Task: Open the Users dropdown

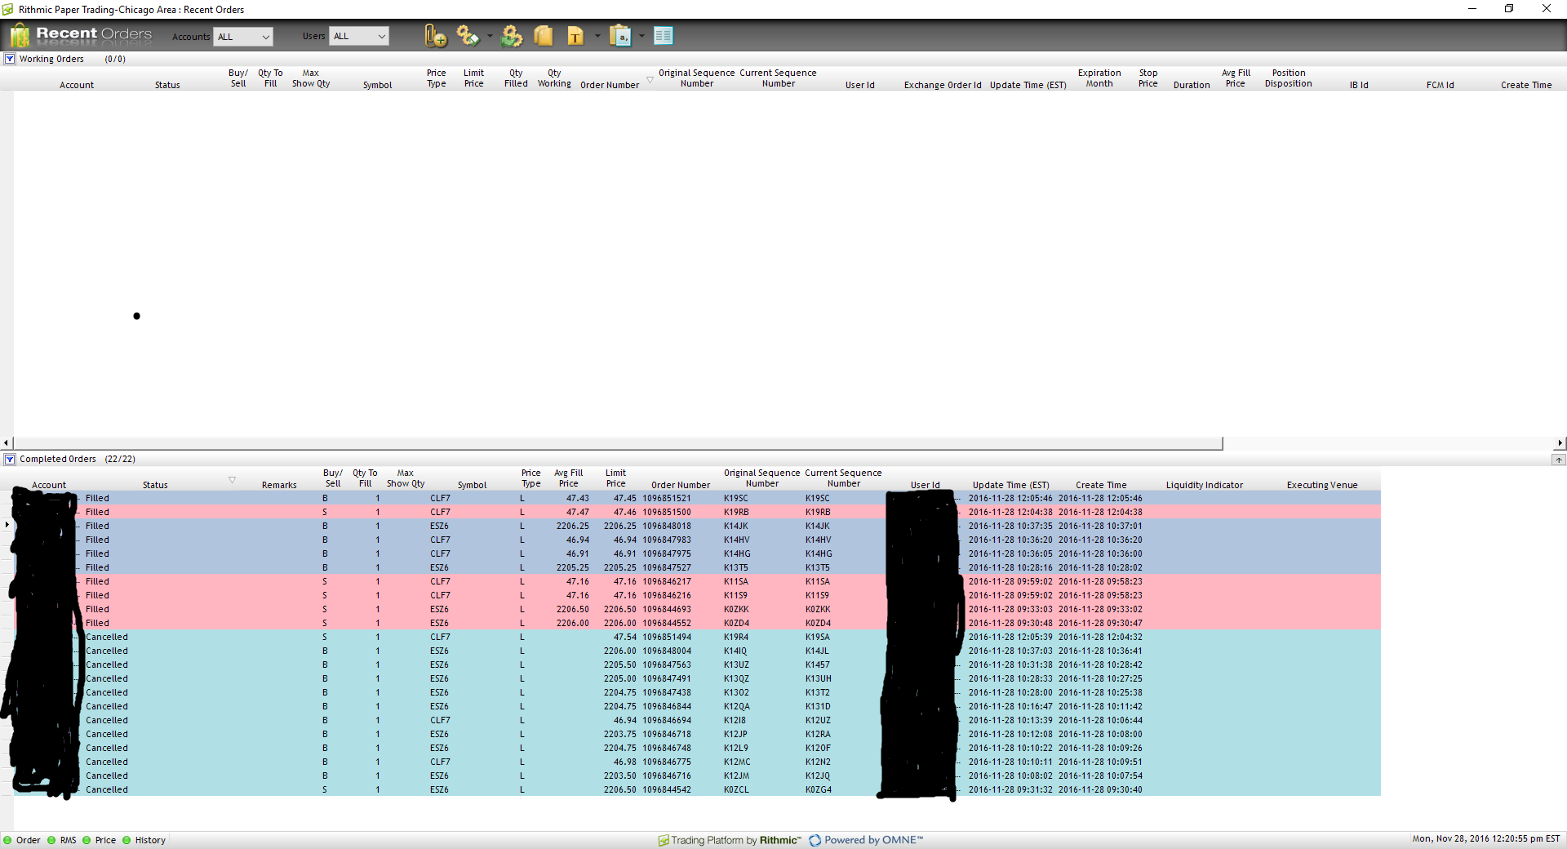Action: 359,36
